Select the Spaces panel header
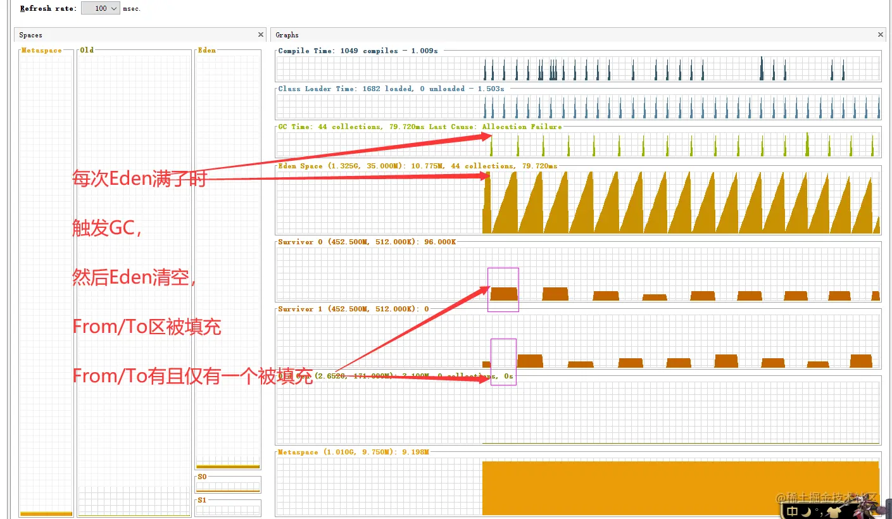The width and height of the screenshot is (892, 519). pyautogui.click(x=140, y=35)
